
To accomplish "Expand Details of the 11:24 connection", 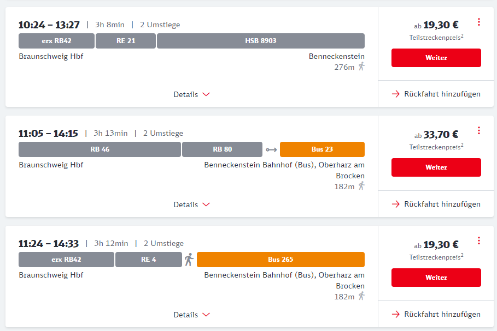I will coord(191,315).
